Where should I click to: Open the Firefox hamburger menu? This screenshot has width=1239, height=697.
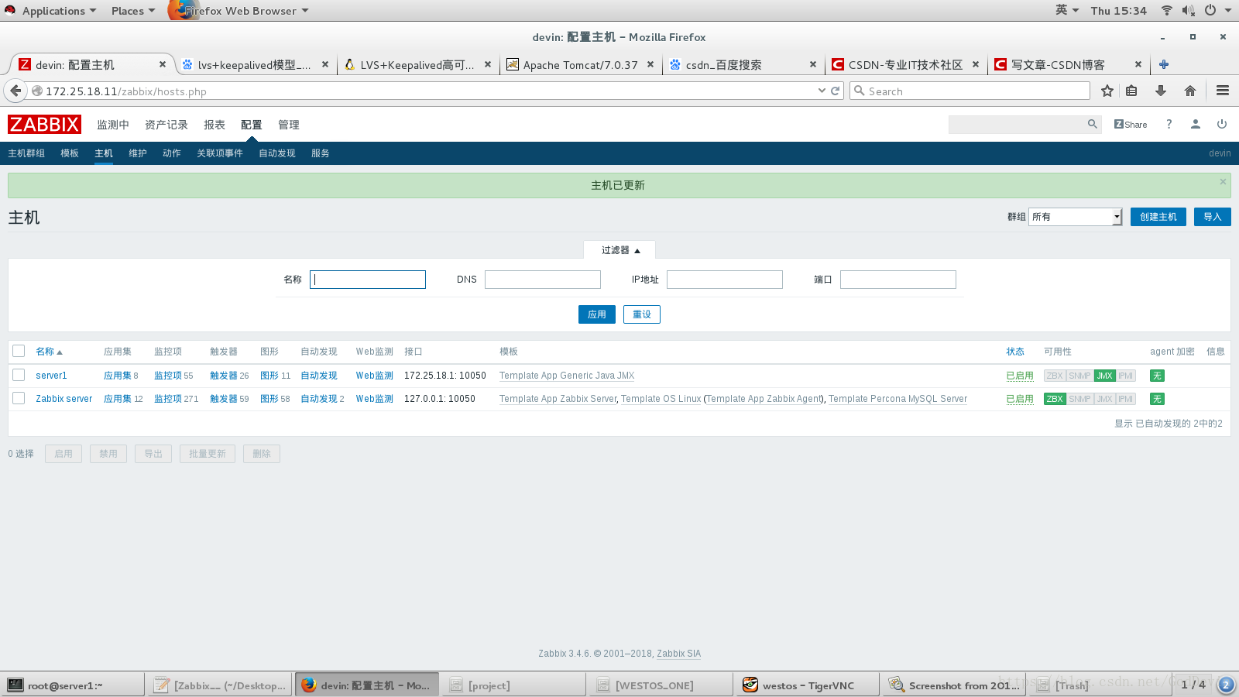click(x=1223, y=91)
